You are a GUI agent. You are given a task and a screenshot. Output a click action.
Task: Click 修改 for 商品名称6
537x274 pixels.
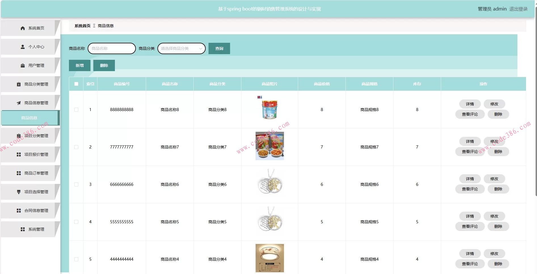pyautogui.click(x=494, y=179)
